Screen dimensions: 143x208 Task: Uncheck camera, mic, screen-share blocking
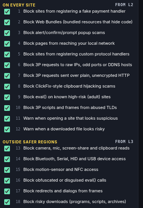point(7,148)
